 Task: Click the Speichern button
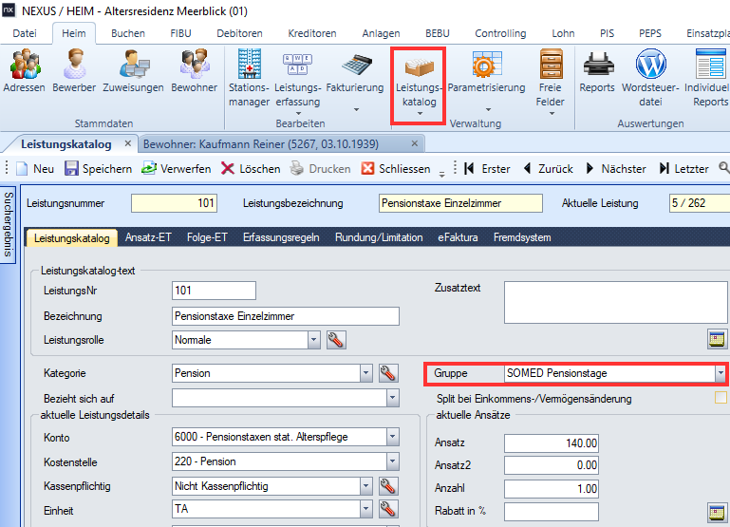[x=98, y=168]
